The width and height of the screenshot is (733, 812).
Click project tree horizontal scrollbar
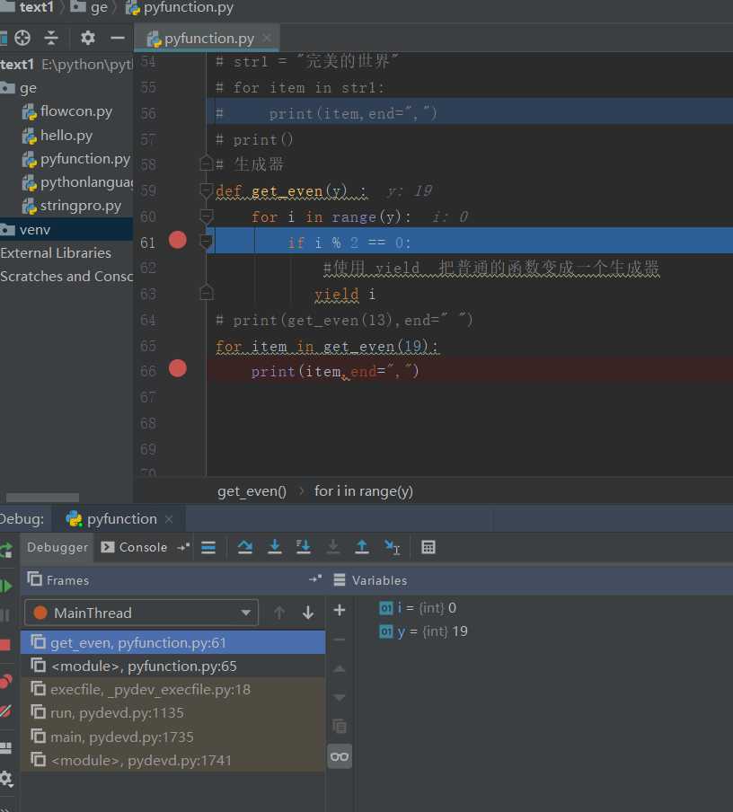click(x=42, y=498)
